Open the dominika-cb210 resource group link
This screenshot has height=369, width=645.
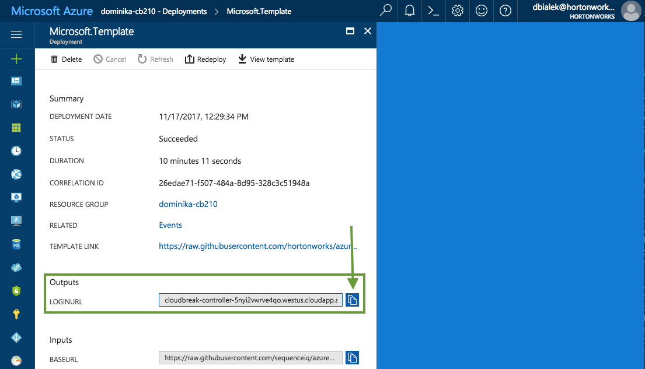188,204
